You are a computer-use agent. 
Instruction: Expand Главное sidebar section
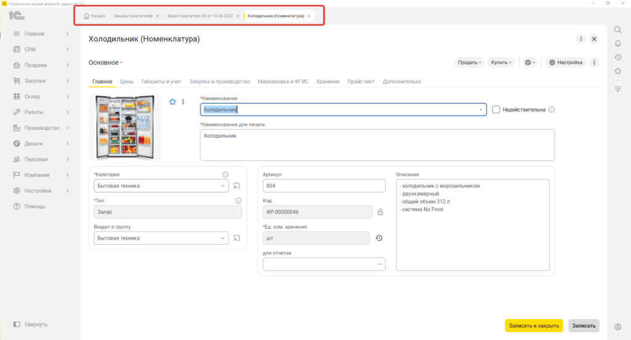pyautogui.click(x=41, y=34)
